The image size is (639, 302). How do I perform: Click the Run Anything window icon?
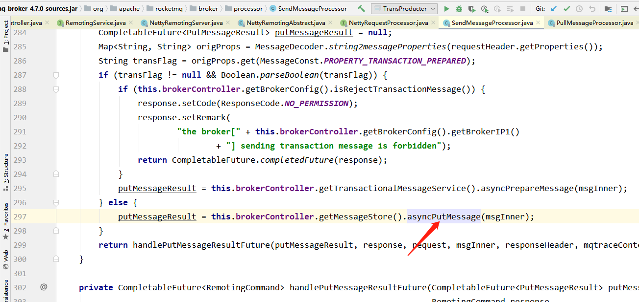point(624,9)
